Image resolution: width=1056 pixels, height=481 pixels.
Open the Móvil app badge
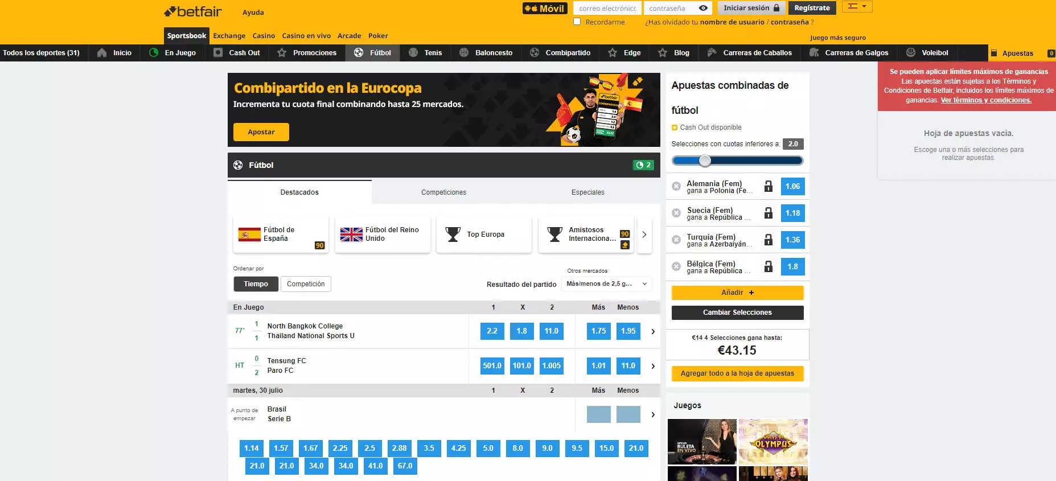click(x=545, y=9)
